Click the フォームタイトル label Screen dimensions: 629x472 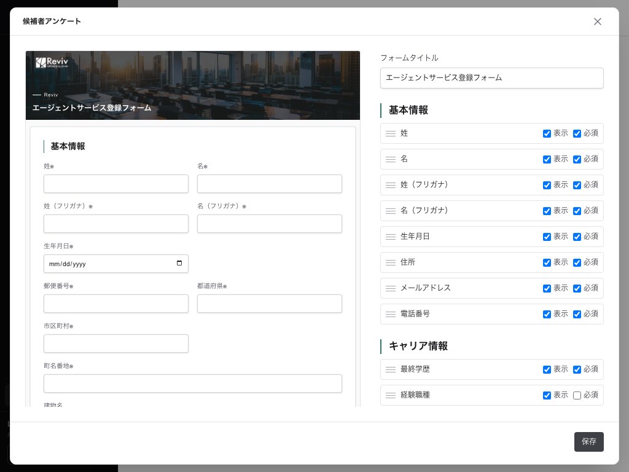tap(409, 58)
